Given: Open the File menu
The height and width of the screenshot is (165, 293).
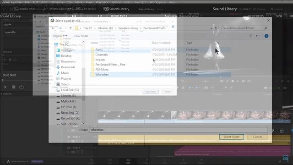Looking at the screenshot, I should tap(27, 2).
